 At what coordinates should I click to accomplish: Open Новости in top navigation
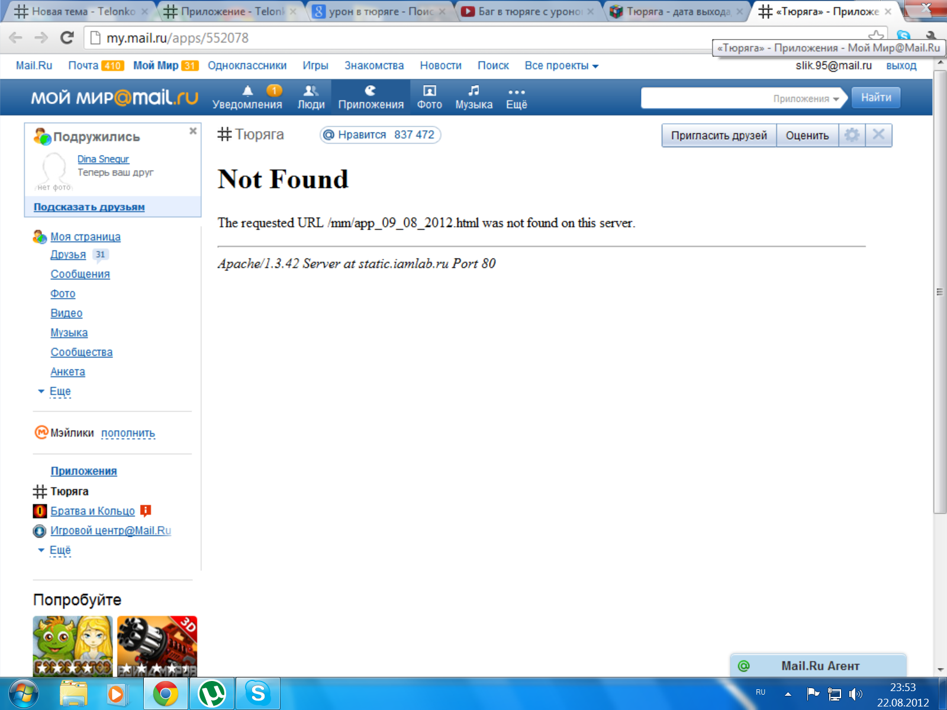pyautogui.click(x=440, y=66)
